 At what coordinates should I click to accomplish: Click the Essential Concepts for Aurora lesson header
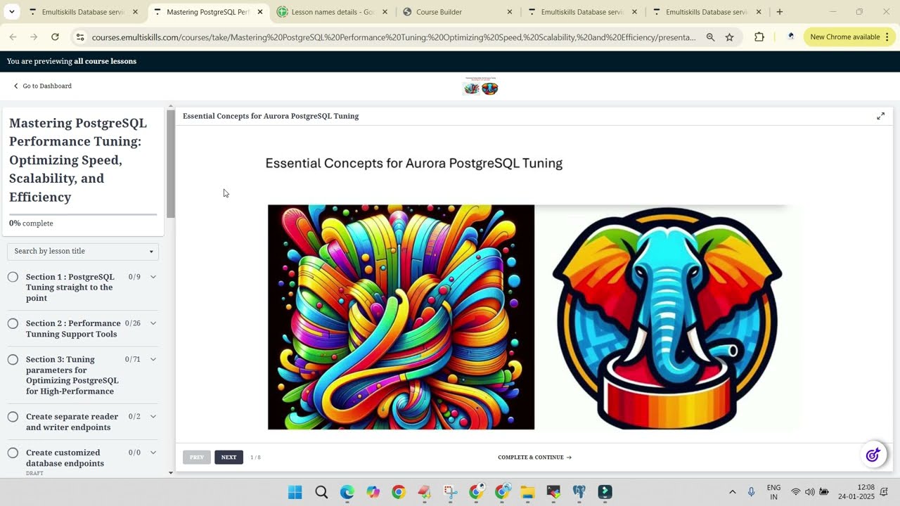click(x=271, y=116)
